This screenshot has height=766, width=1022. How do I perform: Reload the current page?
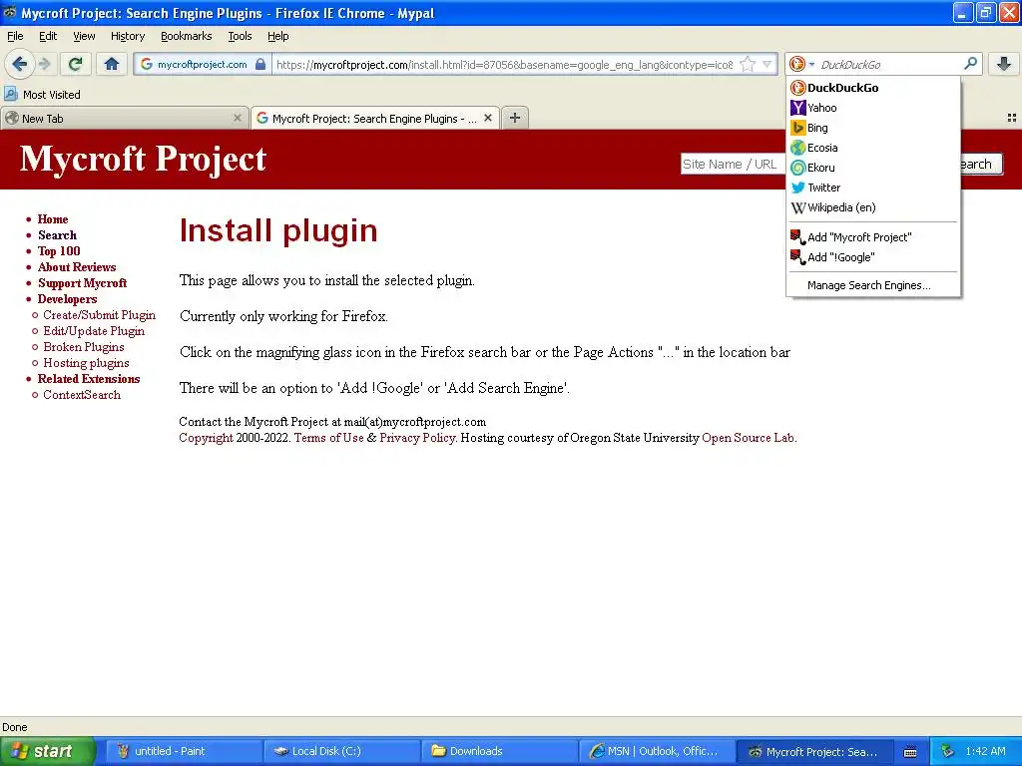[x=76, y=64]
